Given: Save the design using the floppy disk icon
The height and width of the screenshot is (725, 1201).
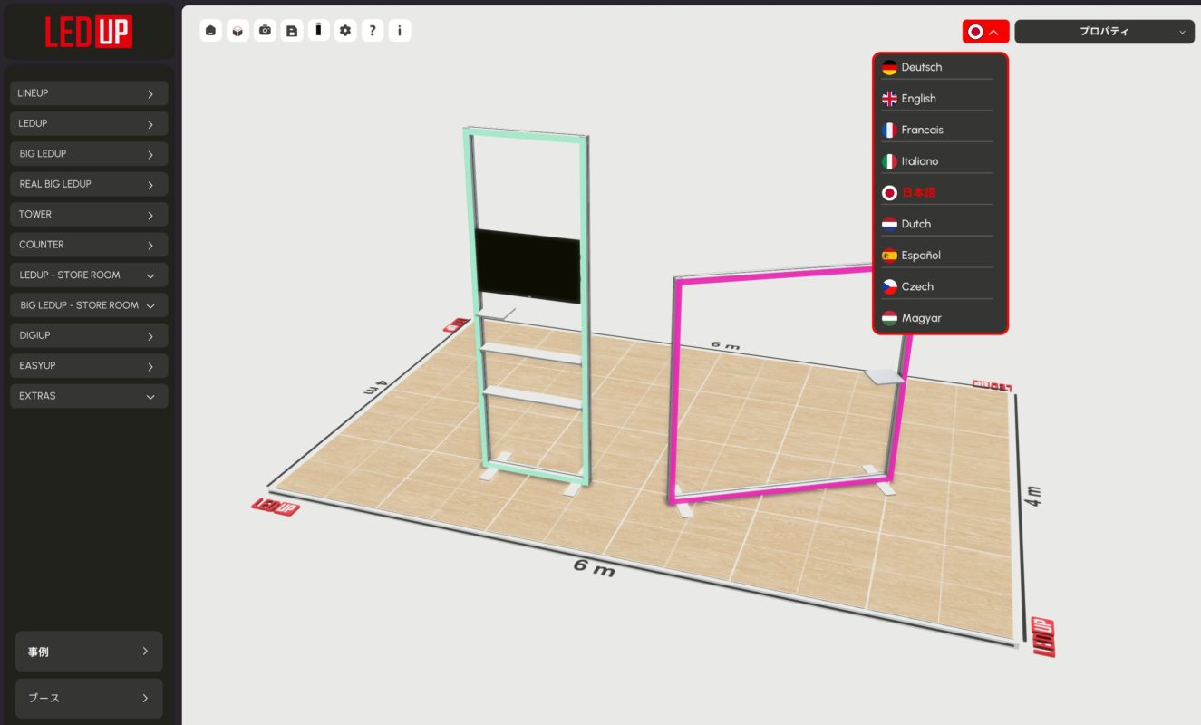Looking at the screenshot, I should click(292, 31).
